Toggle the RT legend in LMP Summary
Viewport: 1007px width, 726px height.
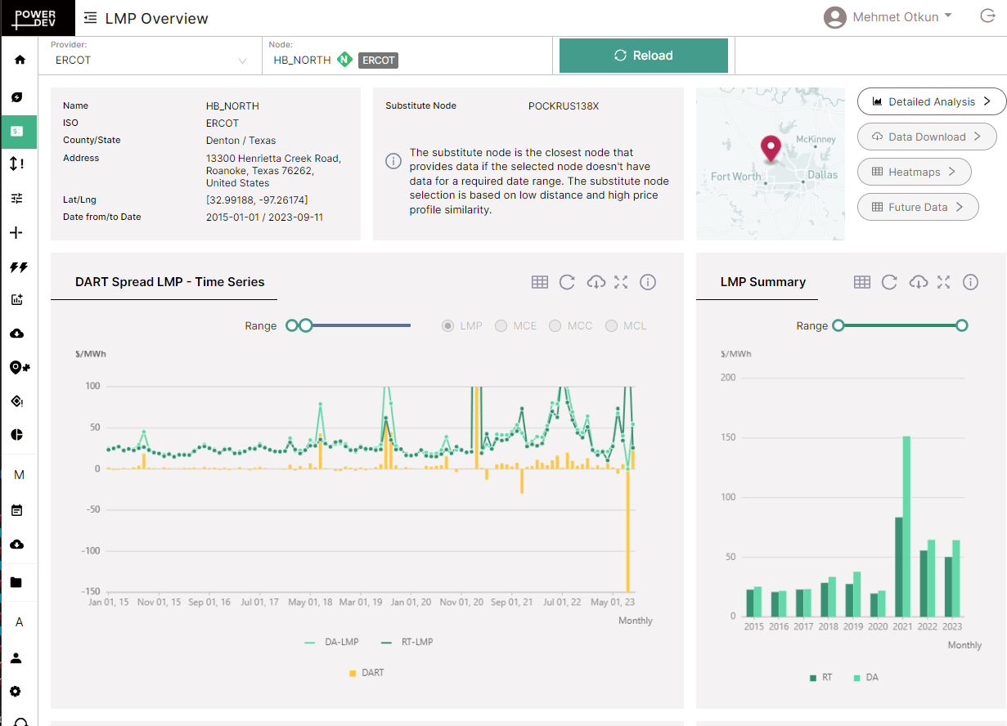tap(820, 678)
